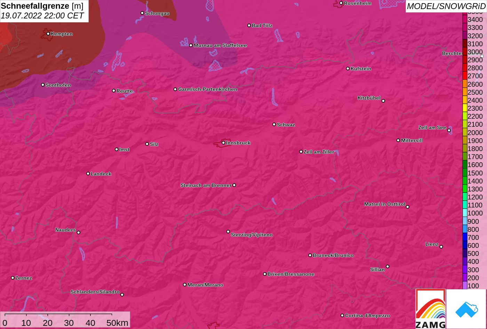487x329 pixels.
Task: Click the Brixen/Bressanone label
Action: (291, 274)
